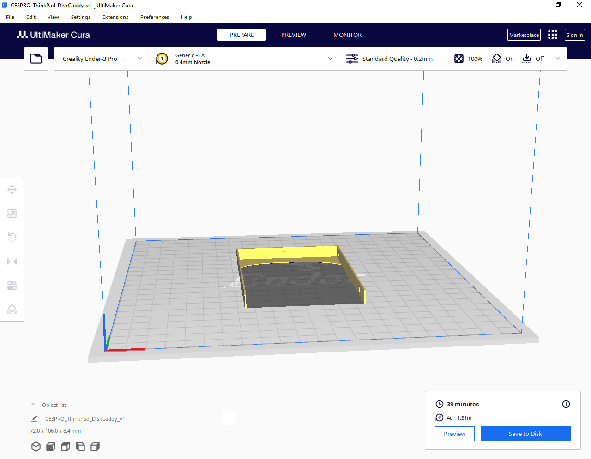Click the clock icon beside 39 minutes
591x459 pixels.
click(440, 404)
